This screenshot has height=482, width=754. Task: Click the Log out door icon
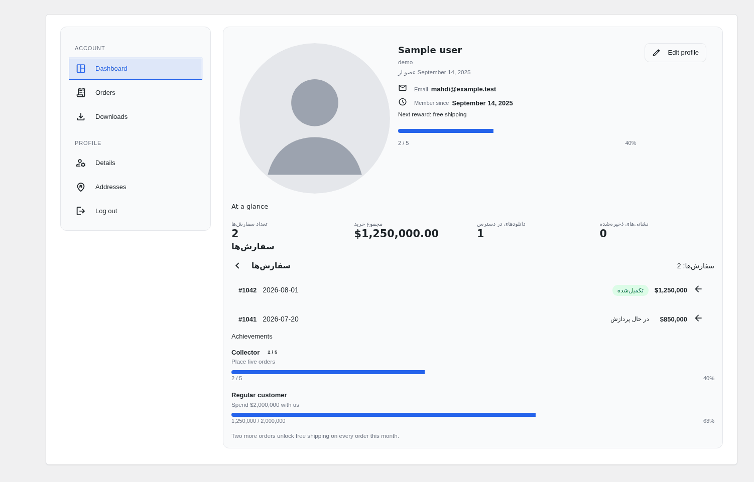point(81,211)
